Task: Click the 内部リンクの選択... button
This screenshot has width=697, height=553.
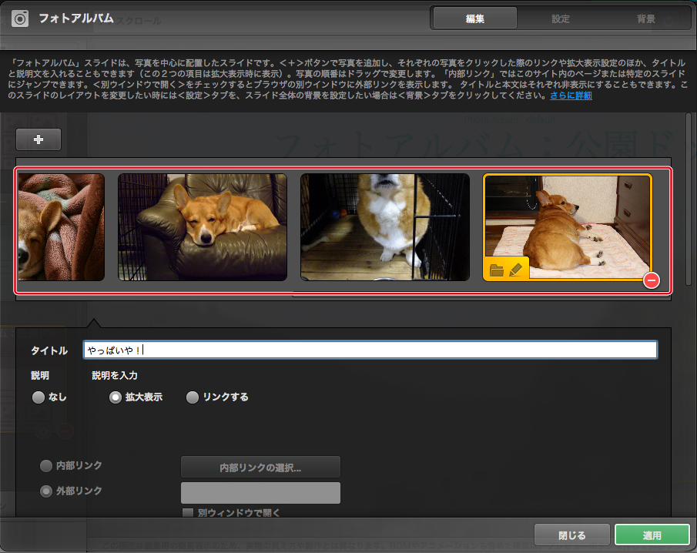Action: (260, 468)
